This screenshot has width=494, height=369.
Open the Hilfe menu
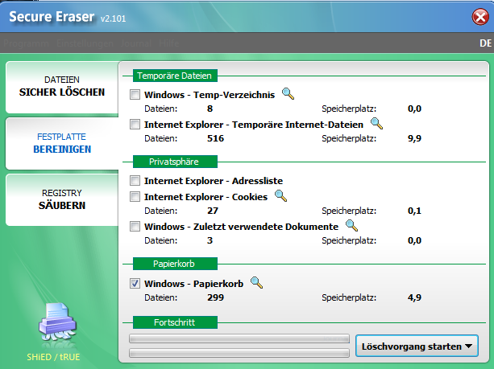[169, 43]
